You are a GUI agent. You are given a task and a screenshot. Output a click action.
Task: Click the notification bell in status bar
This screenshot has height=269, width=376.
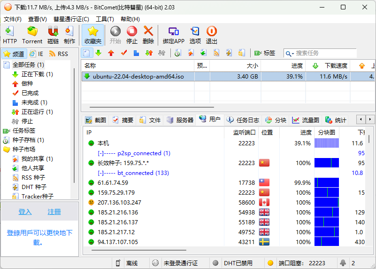[343, 263]
